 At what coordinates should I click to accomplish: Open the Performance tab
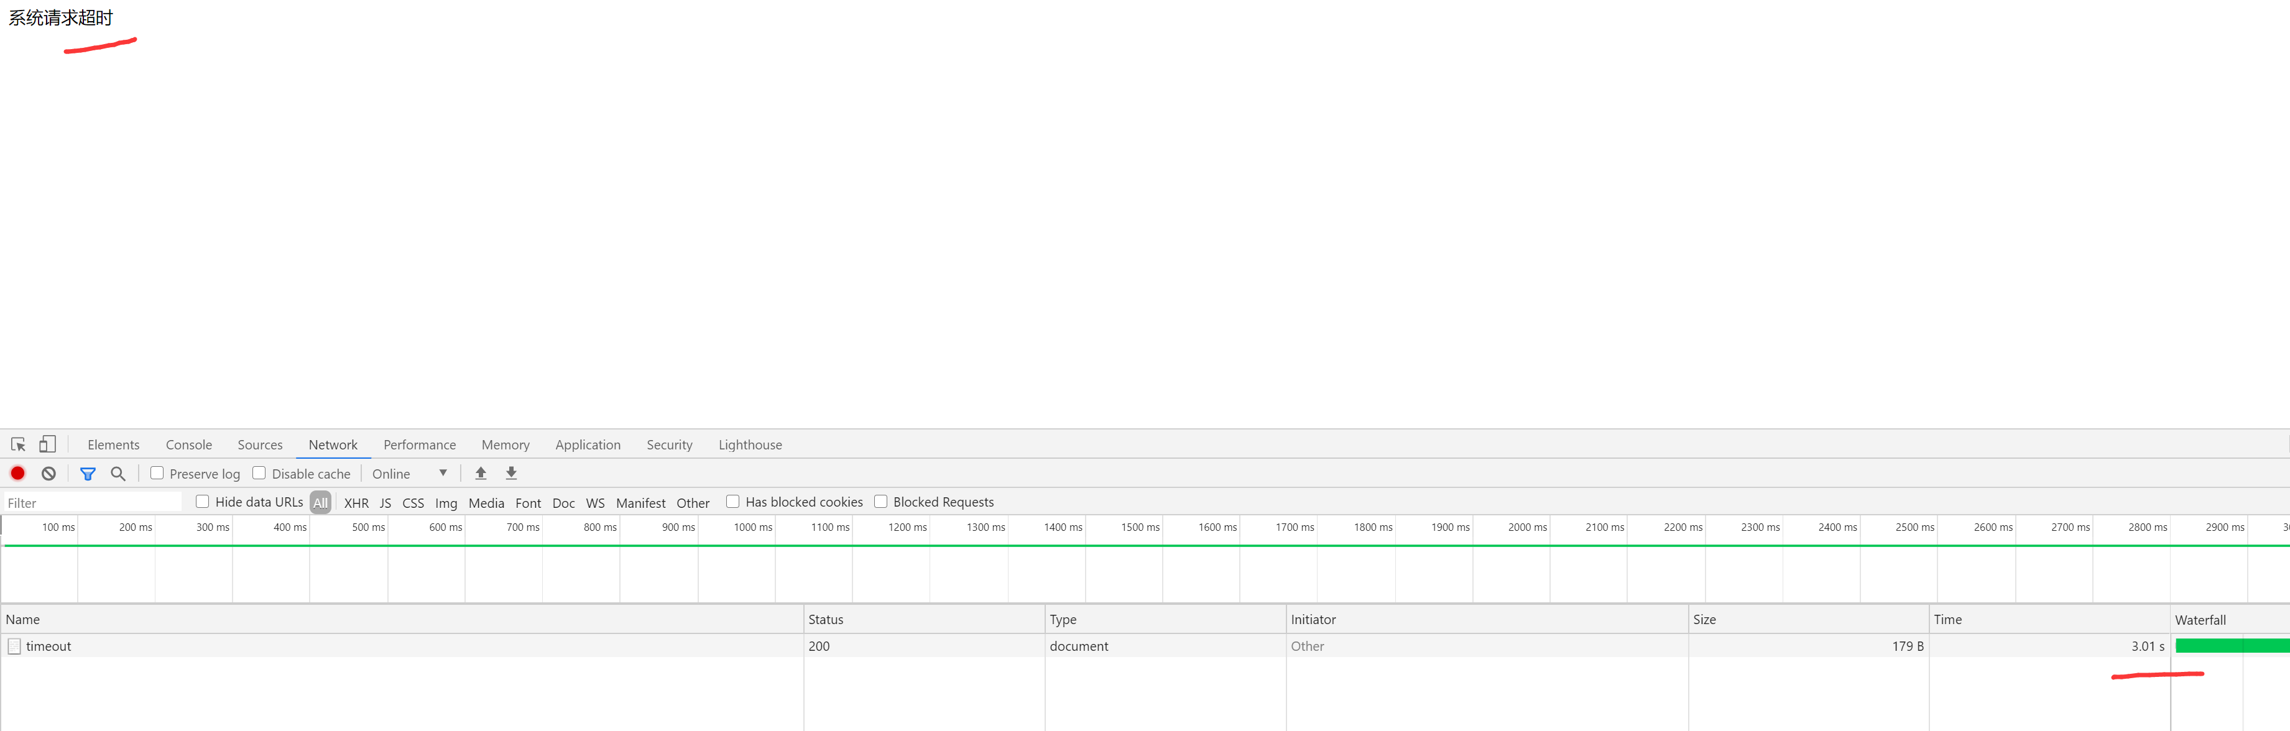click(x=420, y=445)
